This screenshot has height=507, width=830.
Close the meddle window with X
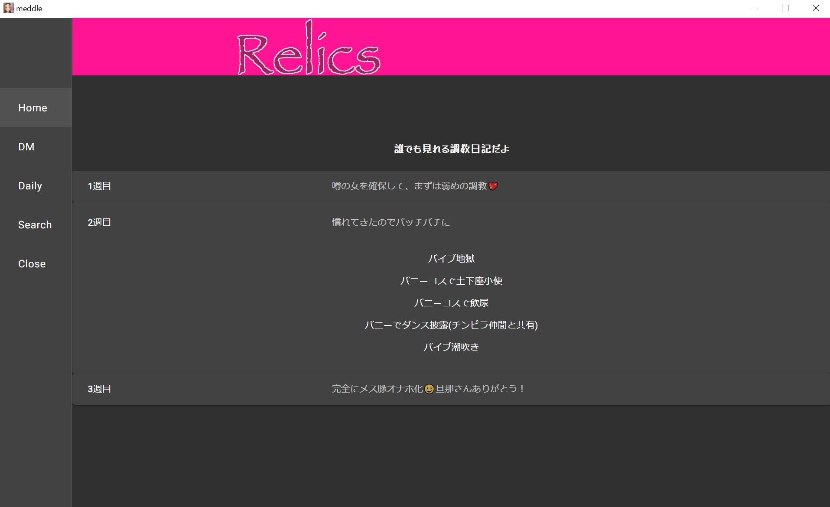(x=815, y=8)
